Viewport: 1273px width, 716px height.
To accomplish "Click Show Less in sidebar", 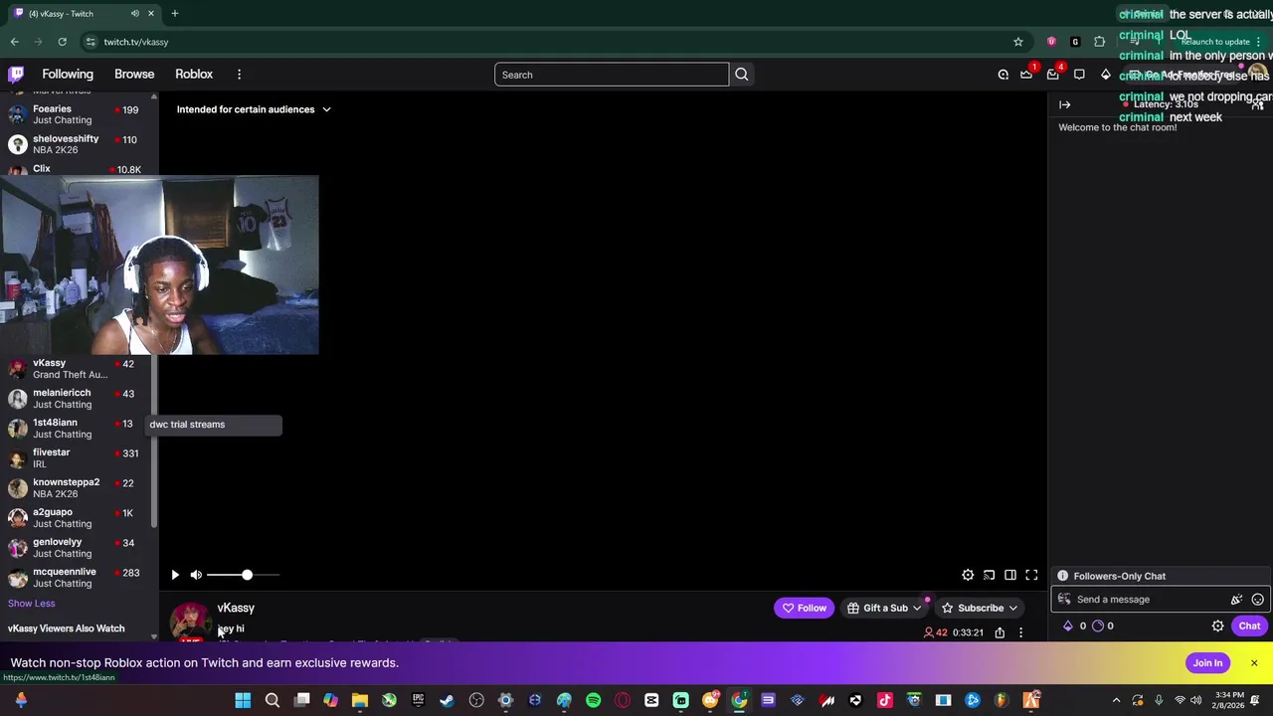I will [x=31, y=604].
